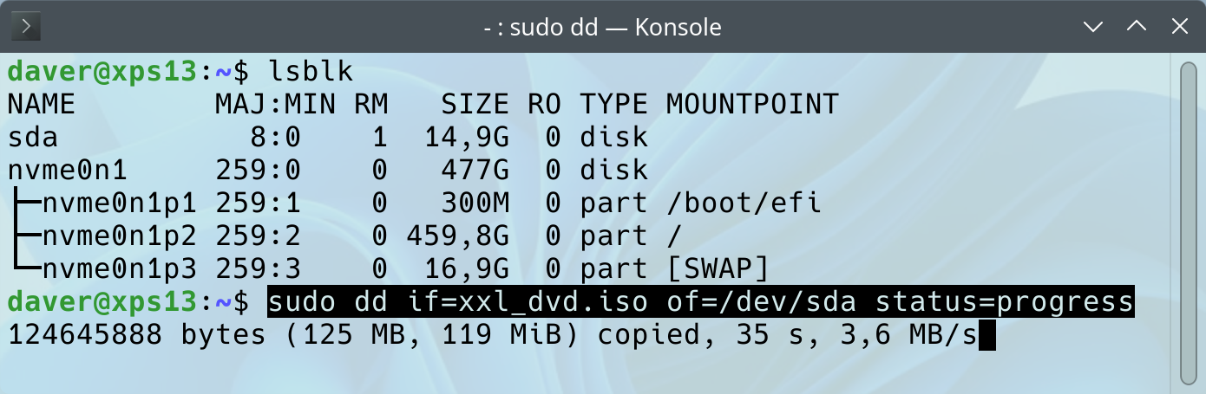Click the MOUNTPOINT column header
The width and height of the screenshot is (1206, 394).
click(752, 105)
